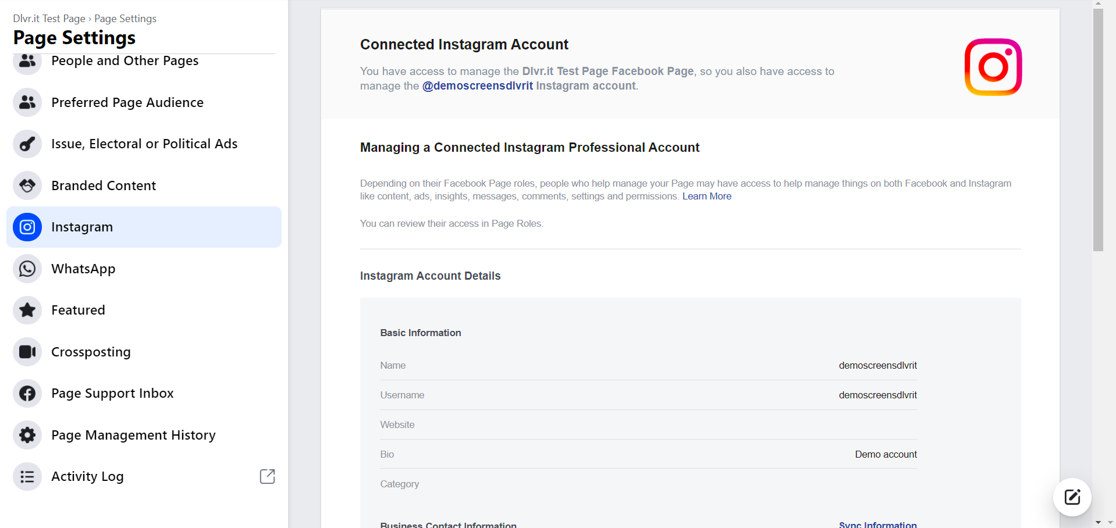Click the external link icon beside Activity Log

(x=267, y=476)
